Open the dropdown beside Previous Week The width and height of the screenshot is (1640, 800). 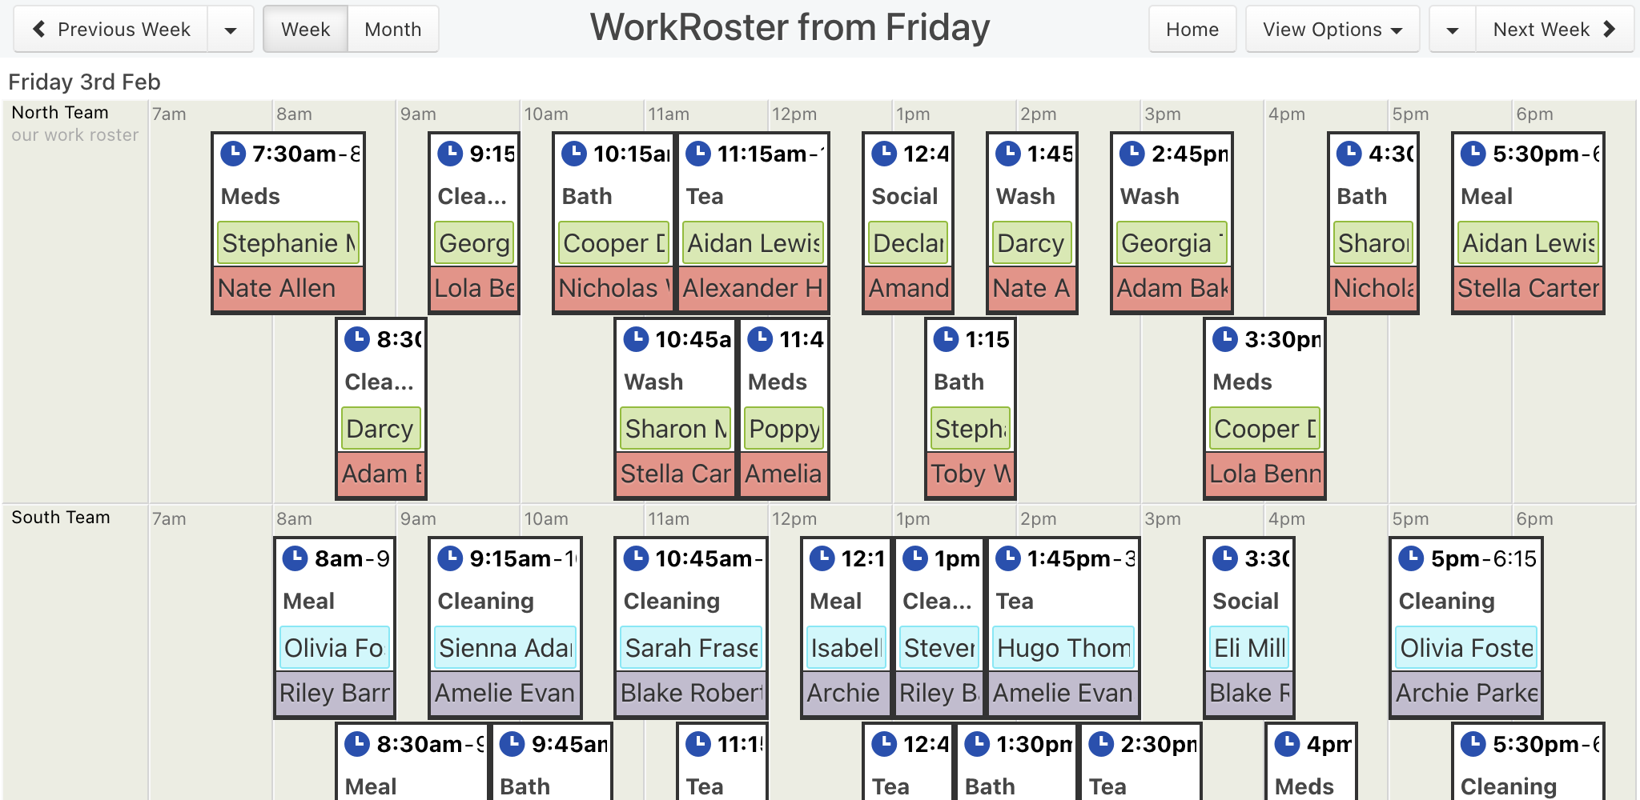231,30
